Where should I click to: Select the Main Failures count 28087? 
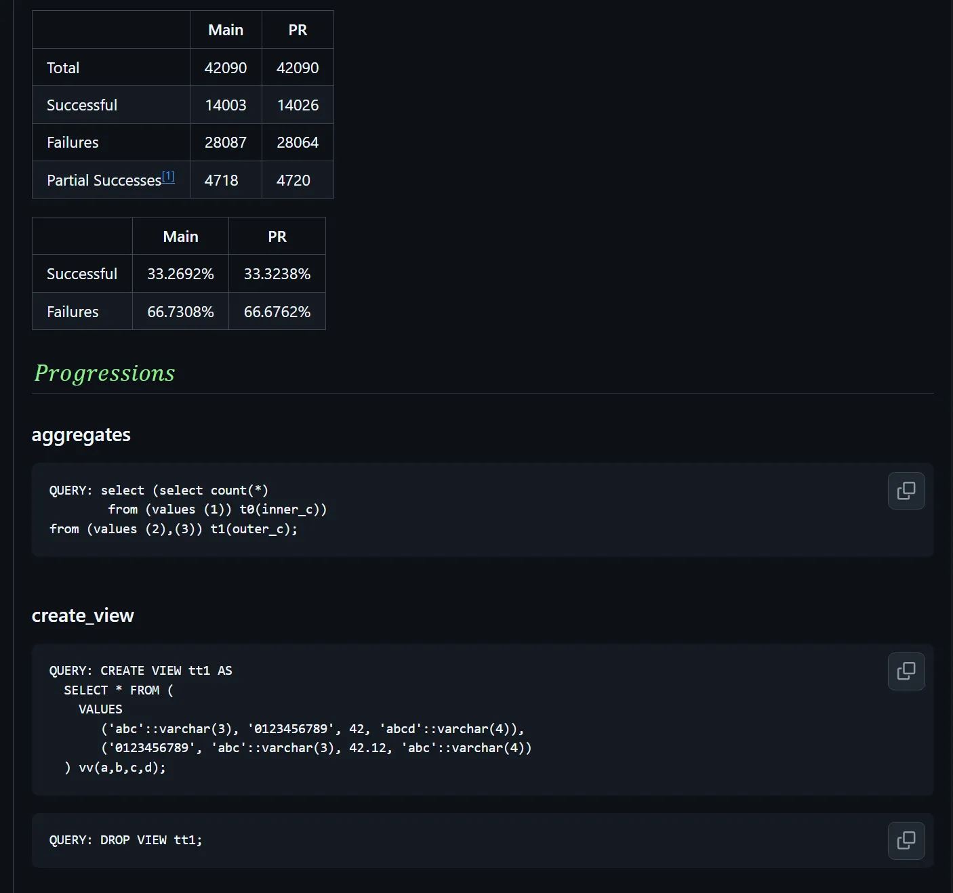coord(226,142)
